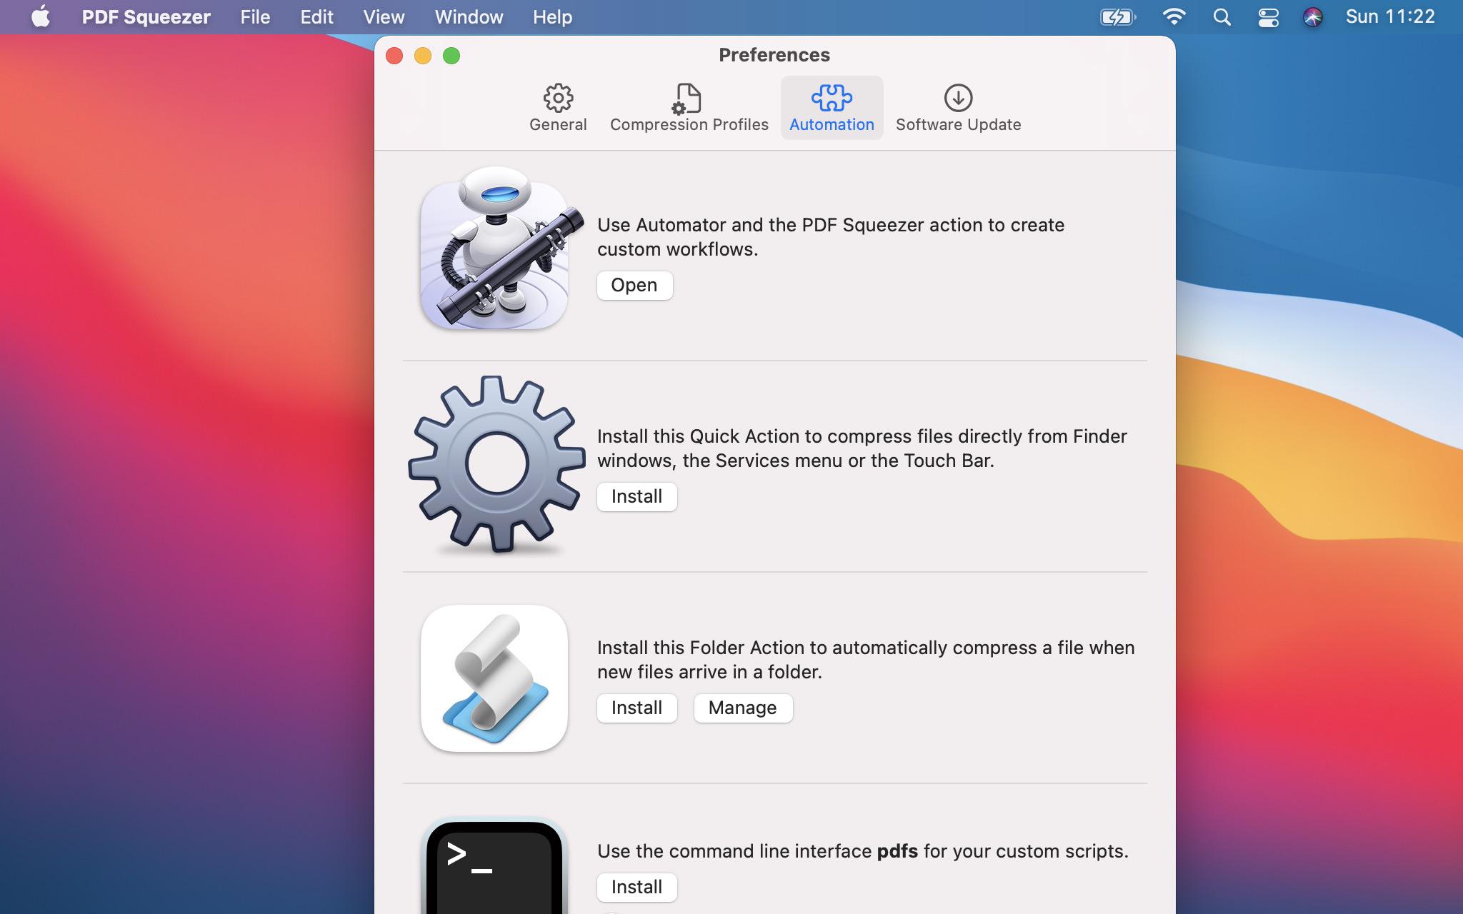Show the clock reading Sun 11:22
This screenshot has height=914, width=1463.
pyautogui.click(x=1390, y=16)
